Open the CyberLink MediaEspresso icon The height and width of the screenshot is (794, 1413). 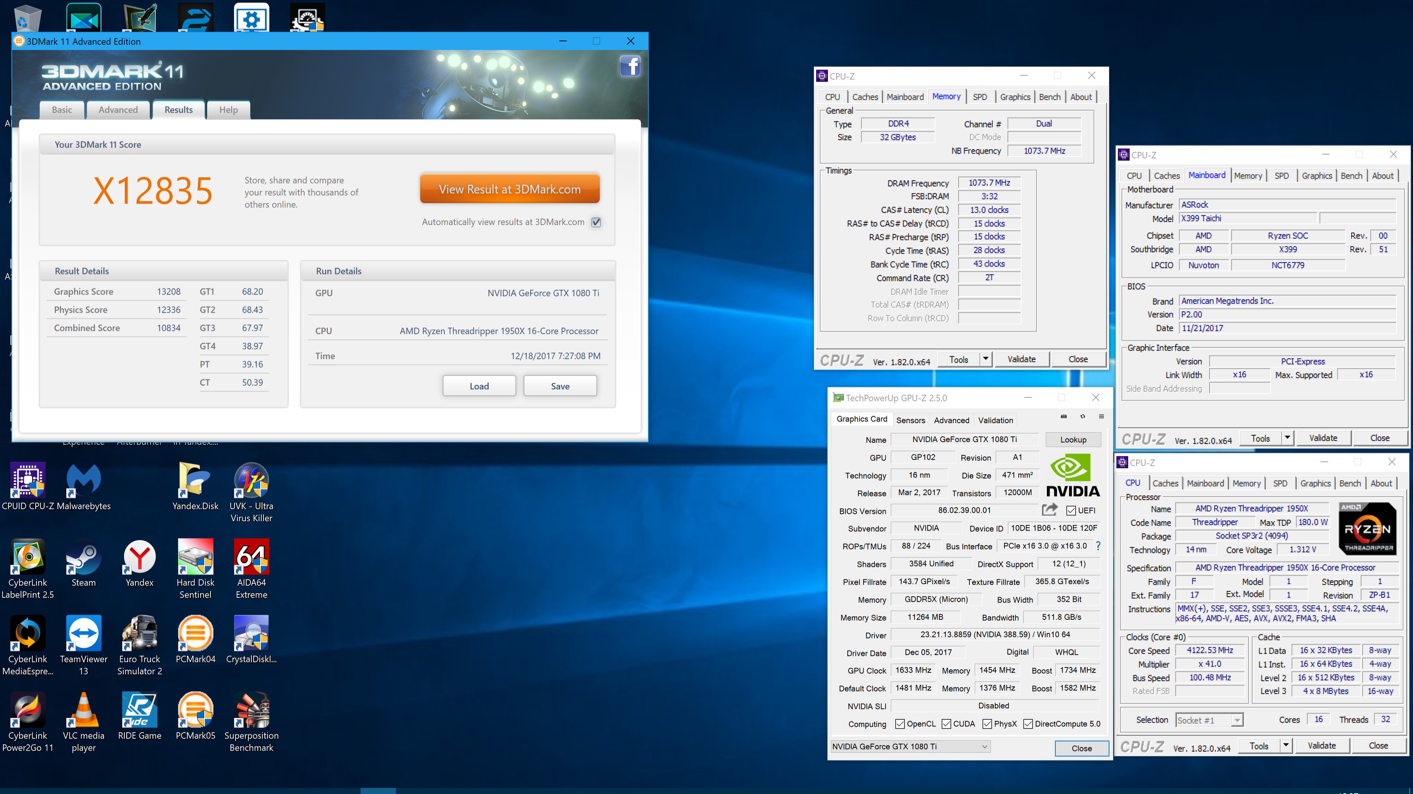pos(28,646)
